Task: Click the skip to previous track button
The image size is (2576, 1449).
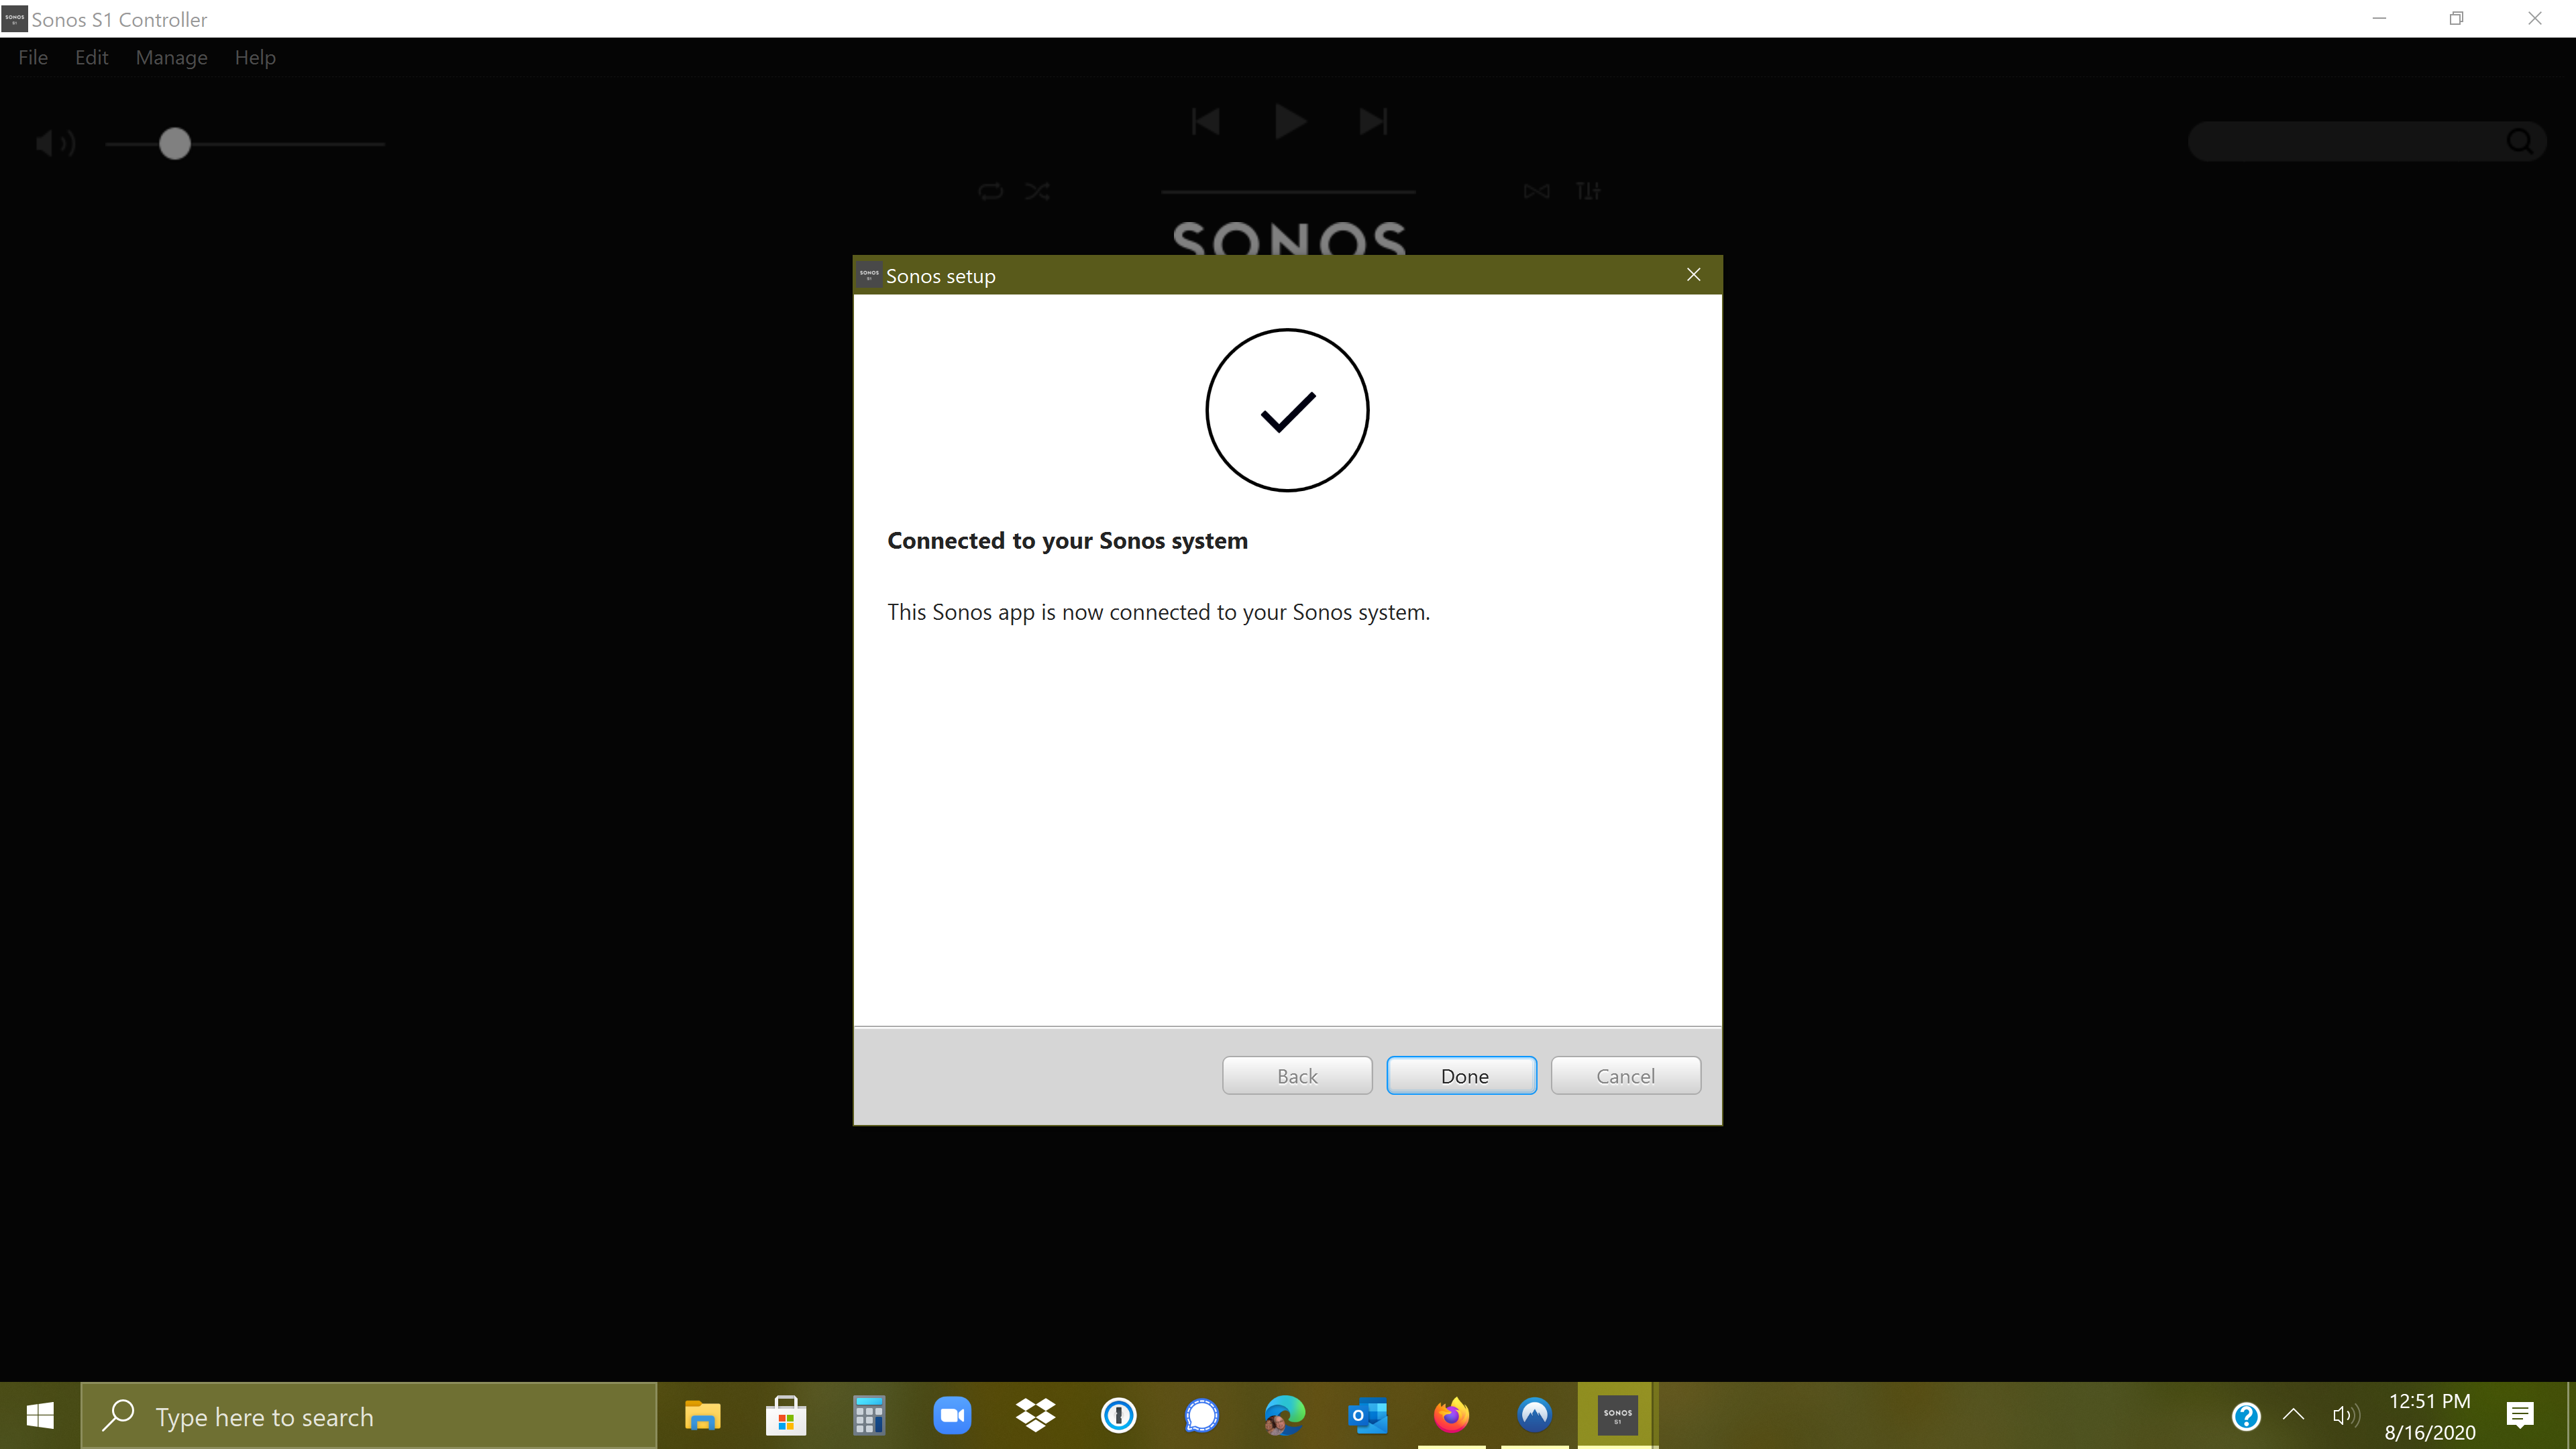Action: tap(1205, 119)
